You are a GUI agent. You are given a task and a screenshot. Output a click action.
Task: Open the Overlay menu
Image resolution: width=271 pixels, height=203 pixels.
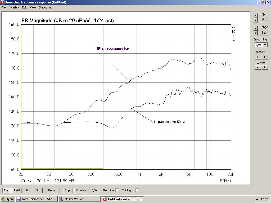(x=14, y=7)
